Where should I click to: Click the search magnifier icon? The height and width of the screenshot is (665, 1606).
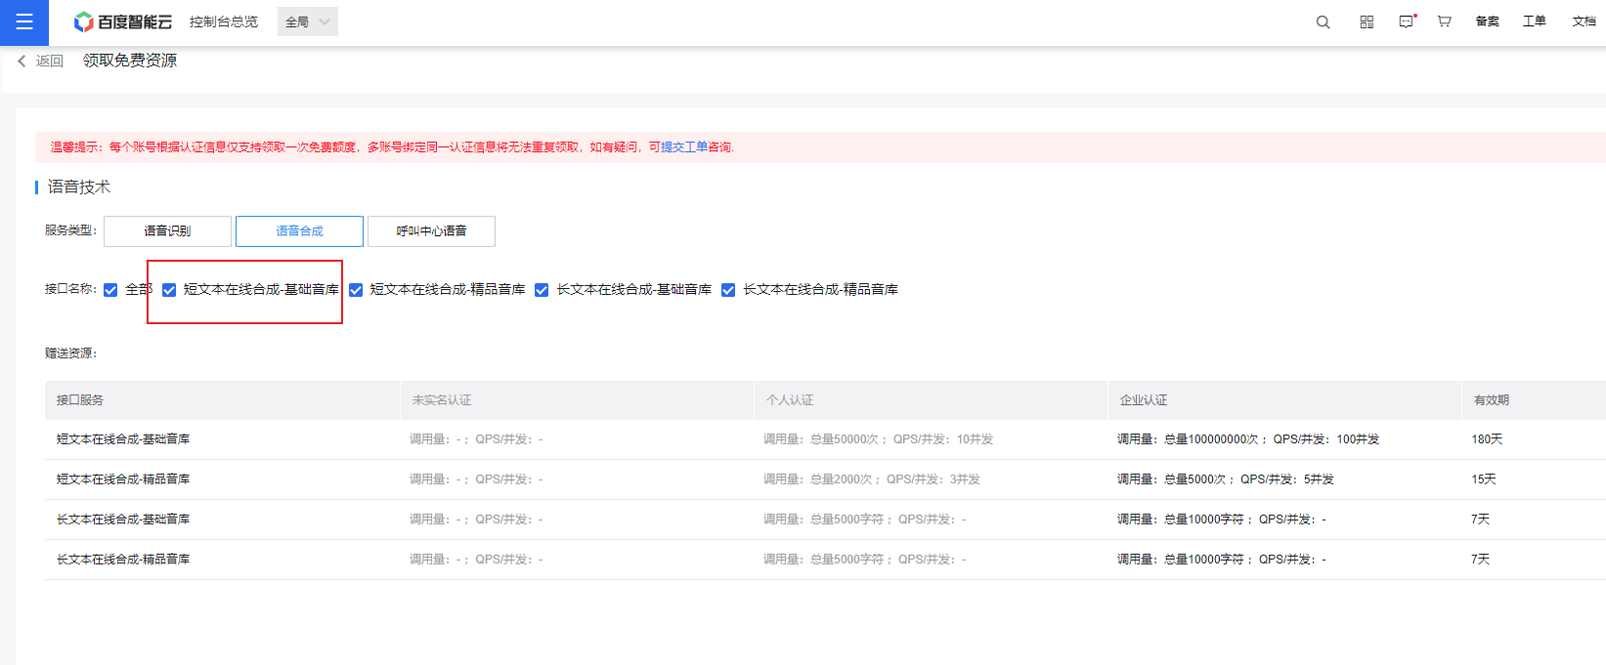(1323, 21)
